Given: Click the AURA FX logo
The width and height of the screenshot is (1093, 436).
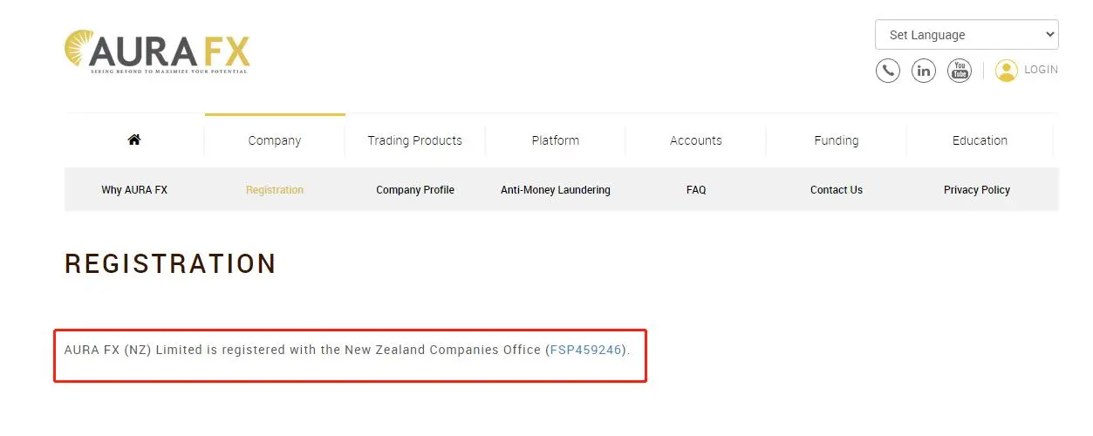Looking at the screenshot, I should pos(157,51).
